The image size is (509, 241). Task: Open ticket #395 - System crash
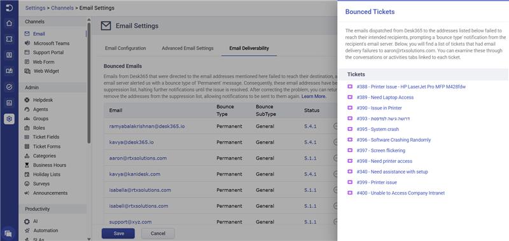377,129
